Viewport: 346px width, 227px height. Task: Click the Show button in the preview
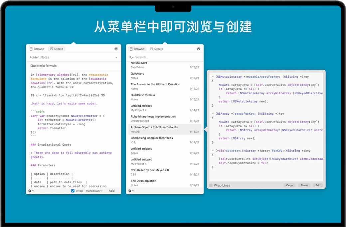[304, 185]
